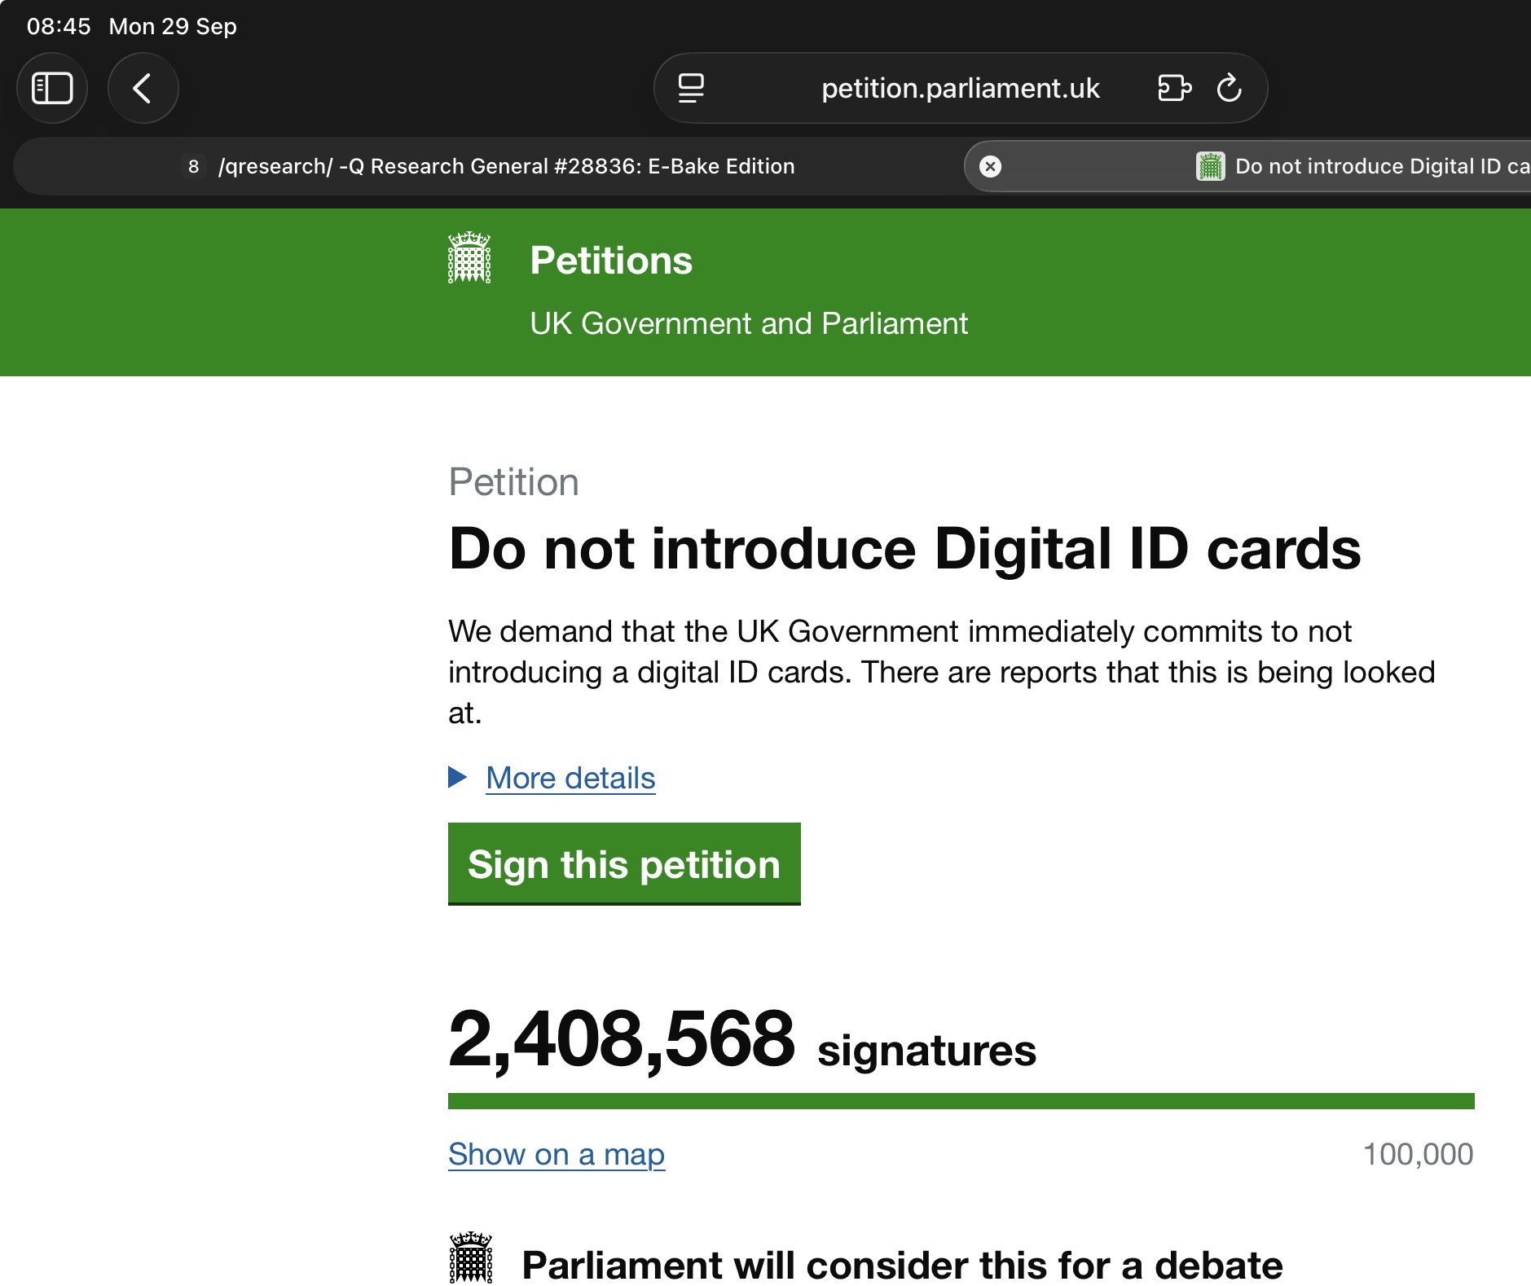The image size is (1531, 1286).
Task: Open the extensions icon in address bar
Action: coord(1174,88)
